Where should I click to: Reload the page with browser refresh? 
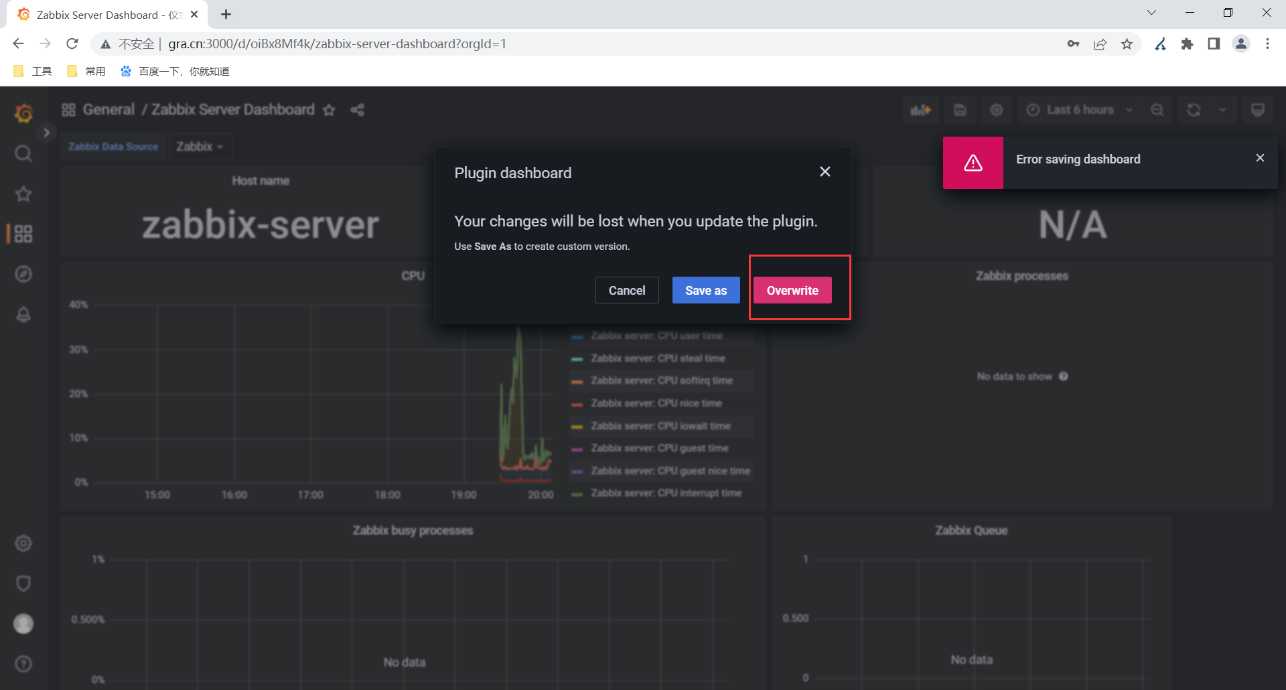(x=72, y=44)
